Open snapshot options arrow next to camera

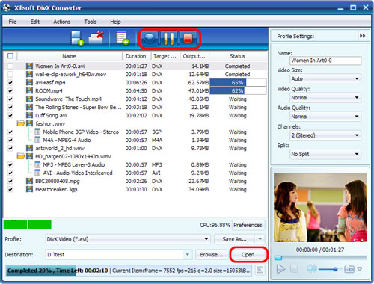pyautogui.click(x=360, y=269)
